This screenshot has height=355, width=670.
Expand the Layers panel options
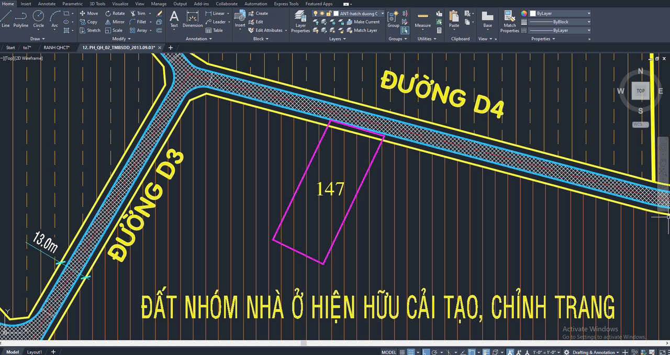[345, 39]
